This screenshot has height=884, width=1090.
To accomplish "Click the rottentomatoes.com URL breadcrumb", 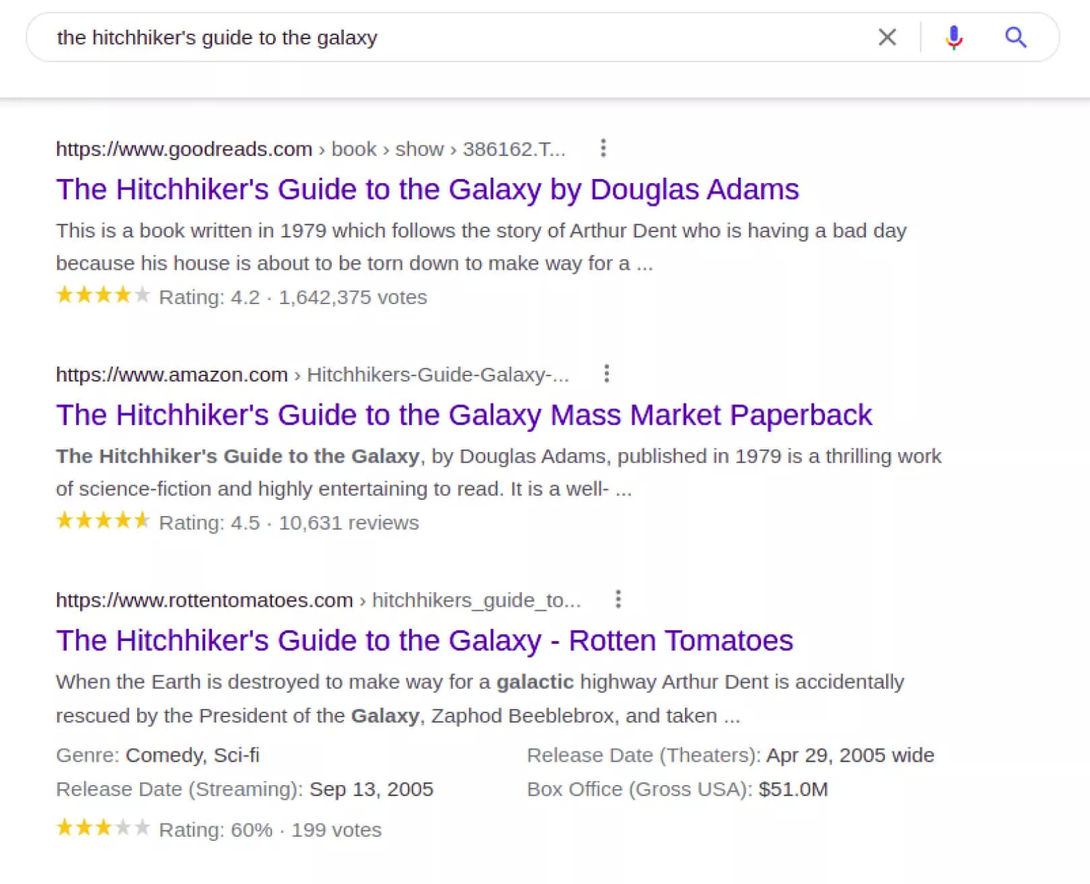I will pyautogui.click(x=204, y=600).
